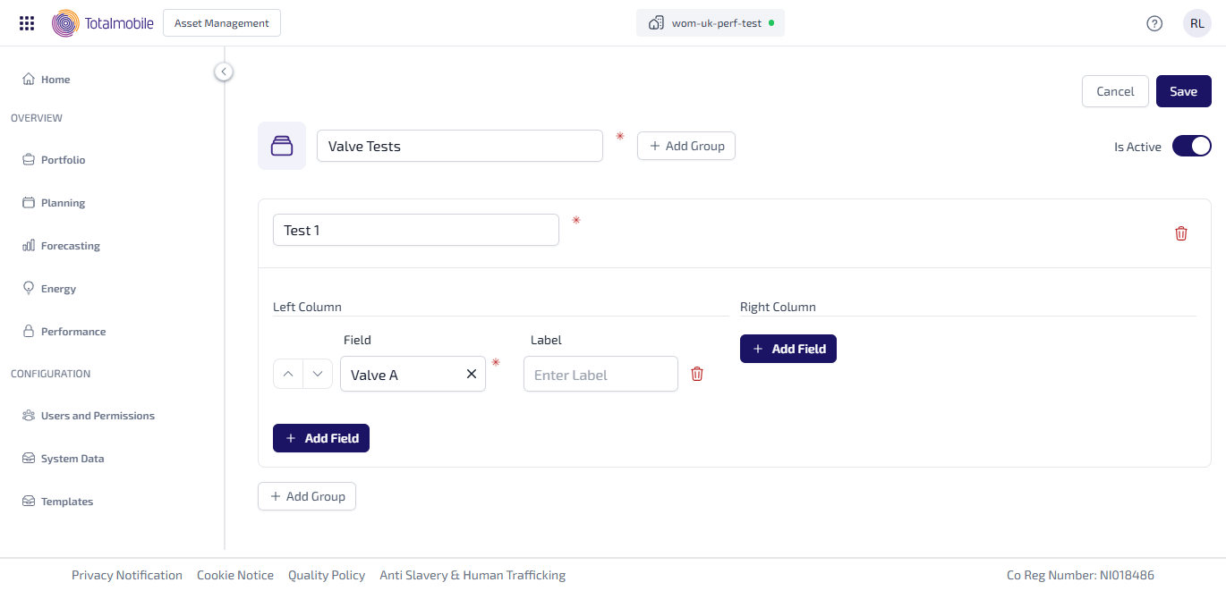Open the Valve A field dropdown

[x=403, y=374]
